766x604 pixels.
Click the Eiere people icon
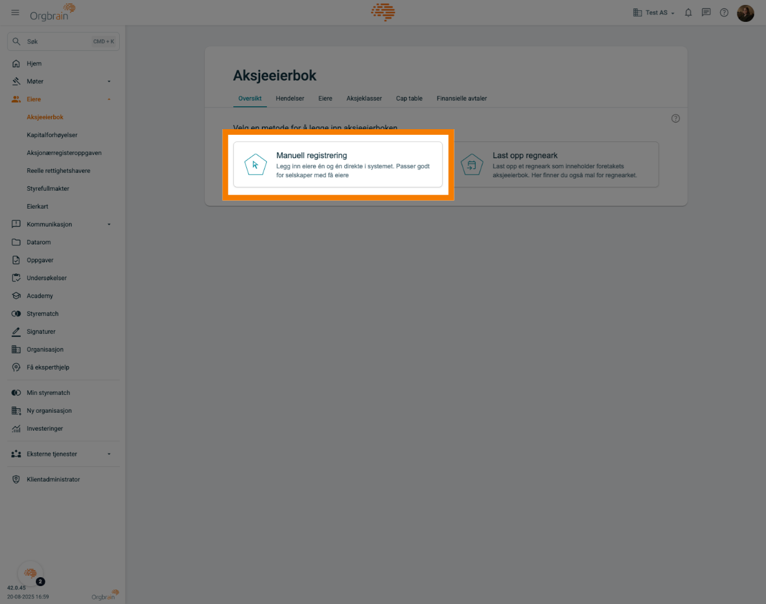16,100
